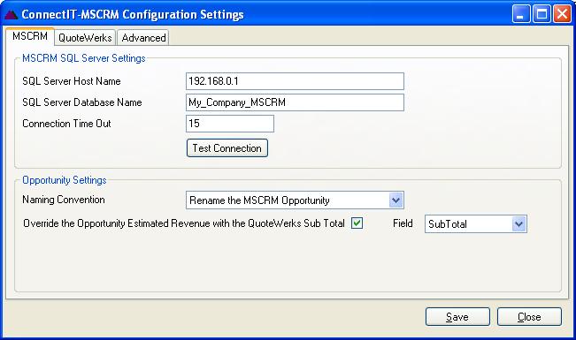Click the 'MSCRM SQL Server Settings' group title
This screenshot has height=340, width=576.
84,58
